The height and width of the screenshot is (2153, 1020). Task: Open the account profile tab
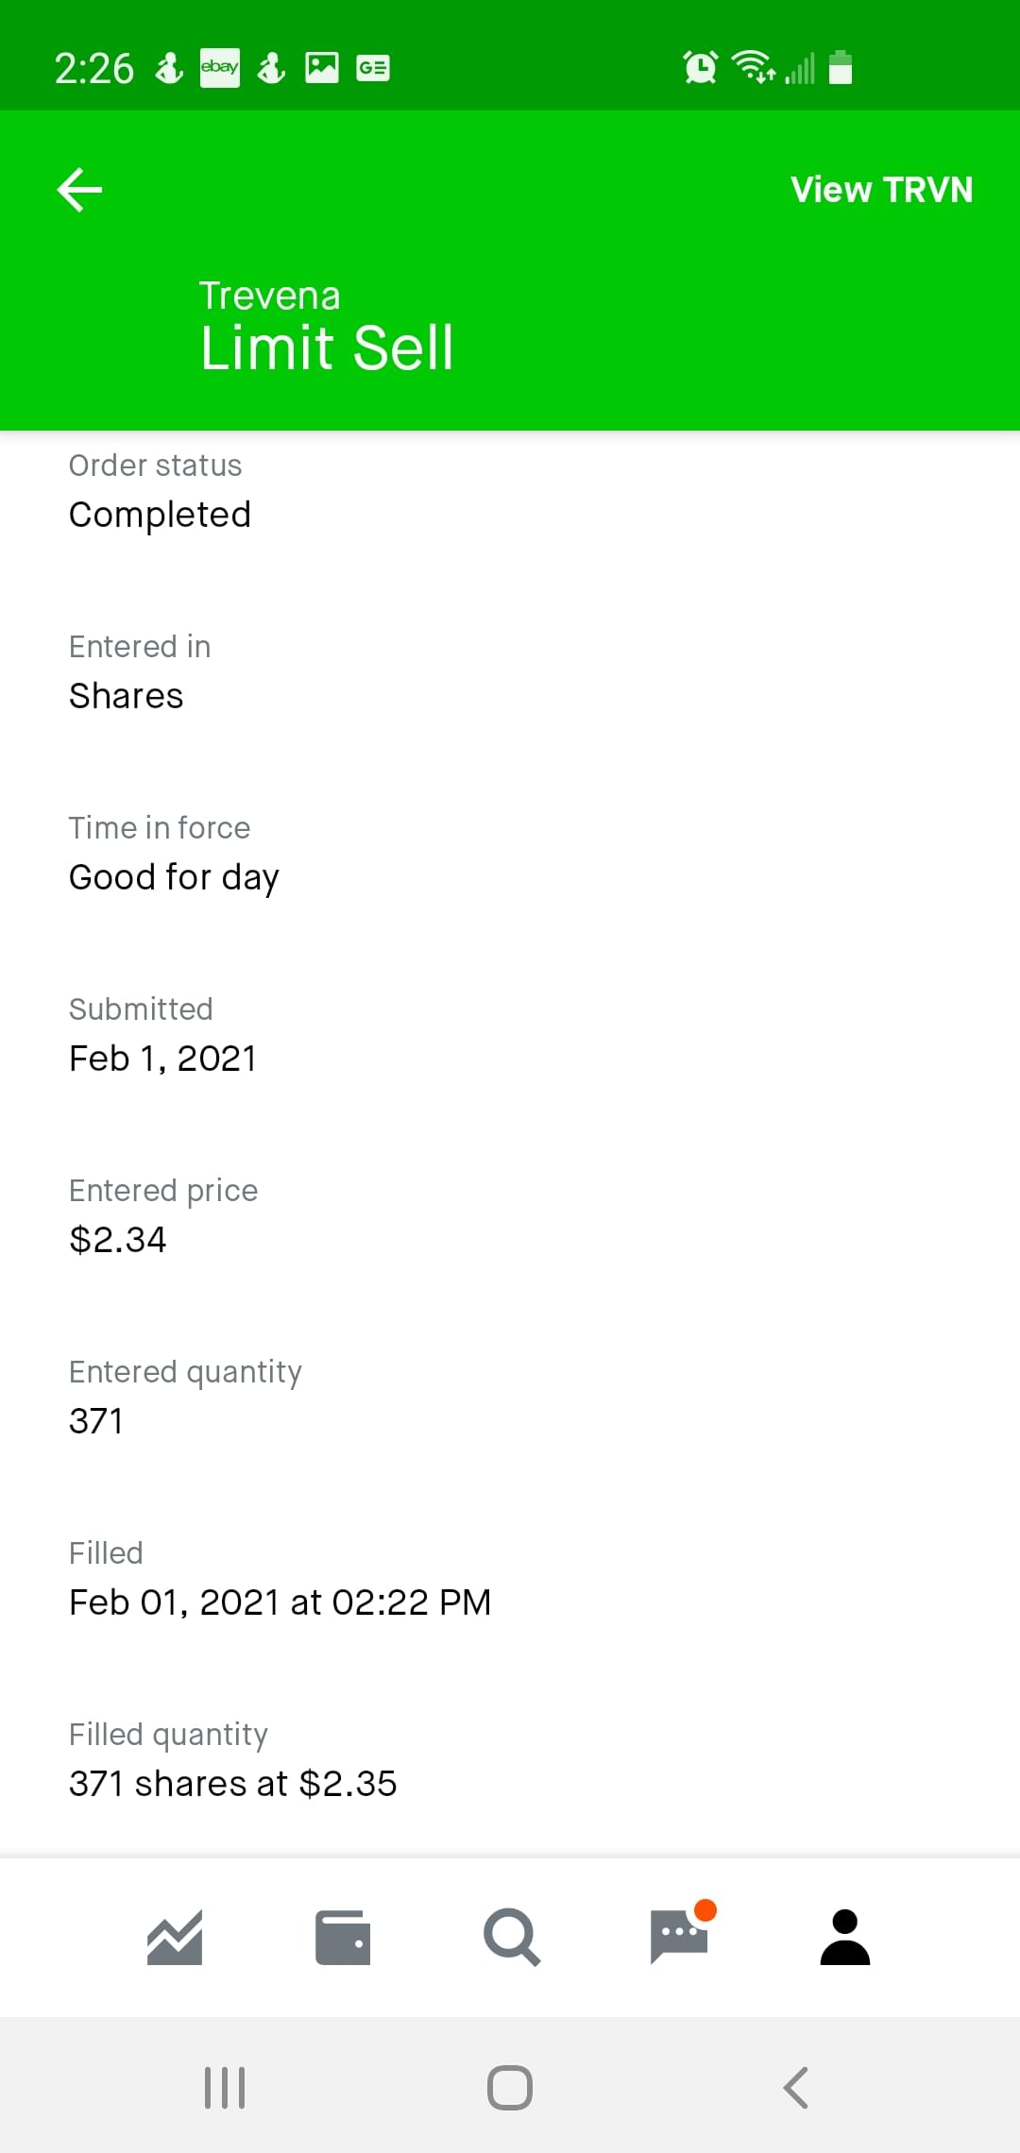[845, 1938]
